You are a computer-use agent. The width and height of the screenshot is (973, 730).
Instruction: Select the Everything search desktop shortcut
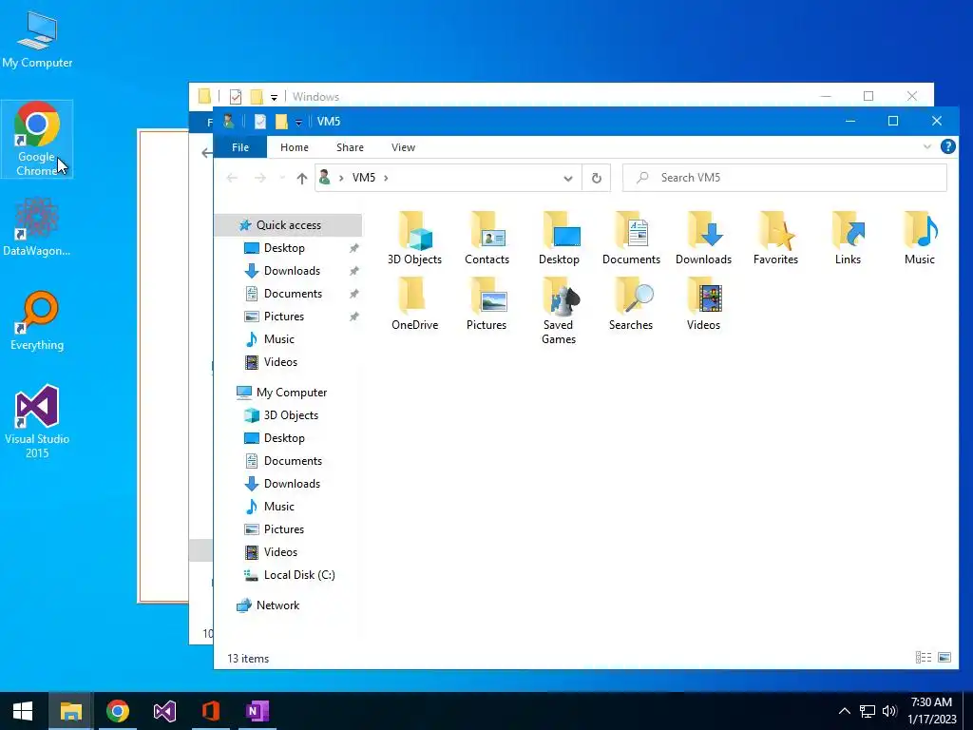[37, 320]
